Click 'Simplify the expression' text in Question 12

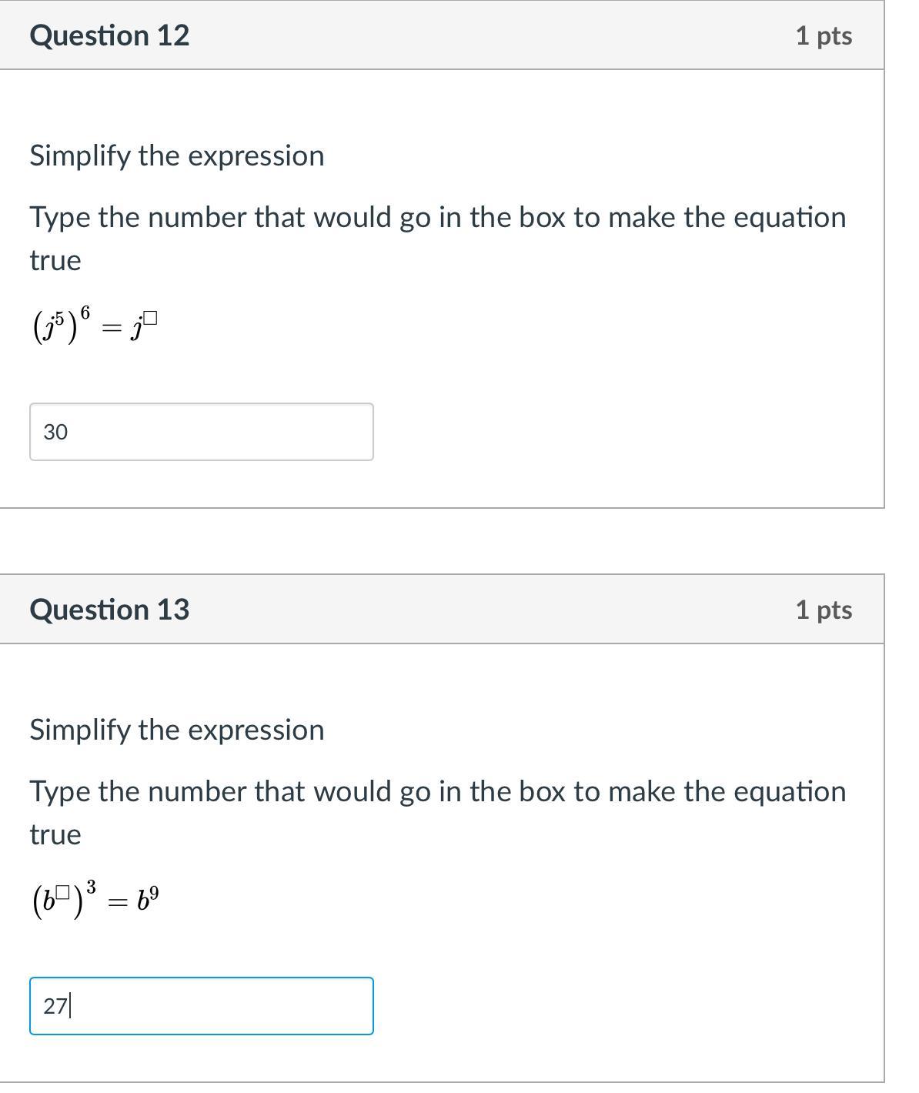pos(177,155)
